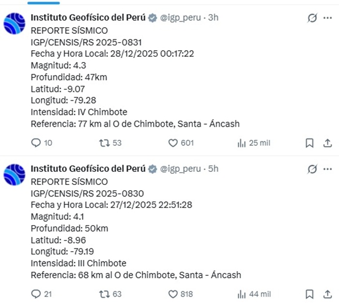Click Instituto Geofísico del Perú name on second tweet
This screenshot has width=339, height=303.
pyautogui.click(x=88, y=168)
